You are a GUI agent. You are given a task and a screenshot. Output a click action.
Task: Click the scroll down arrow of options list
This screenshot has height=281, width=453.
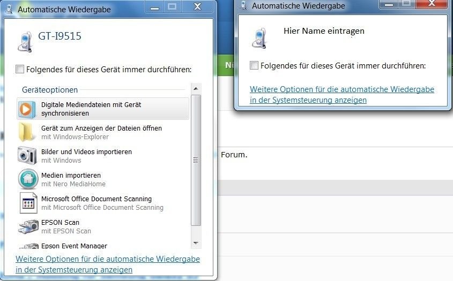[x=196, y=243]
